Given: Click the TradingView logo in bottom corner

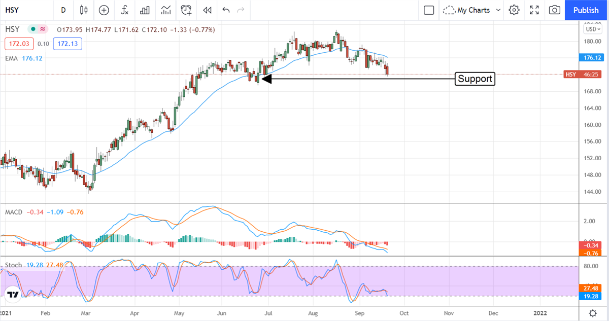Looking at the screenshot, I should (13, 295).
